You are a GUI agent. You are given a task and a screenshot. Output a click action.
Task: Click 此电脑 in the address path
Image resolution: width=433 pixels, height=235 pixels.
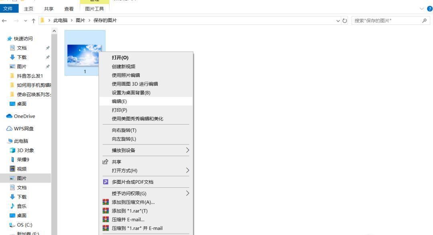[61, 20]
